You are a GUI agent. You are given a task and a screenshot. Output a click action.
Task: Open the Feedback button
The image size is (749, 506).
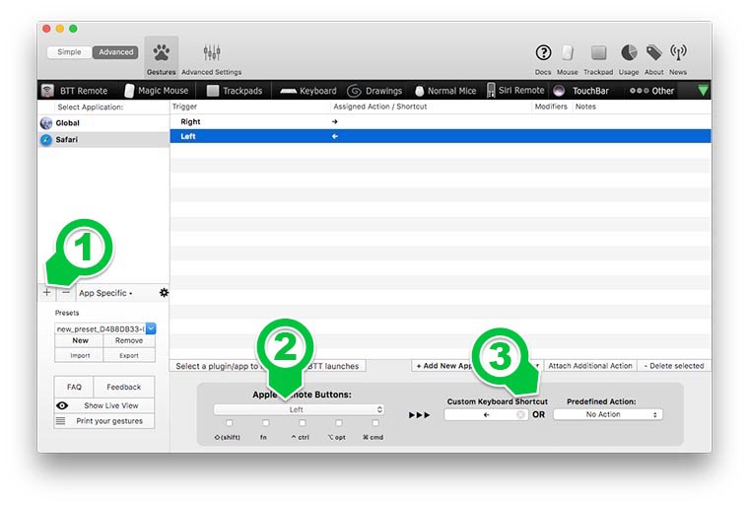pyautogui.click(x=124, y=387)
